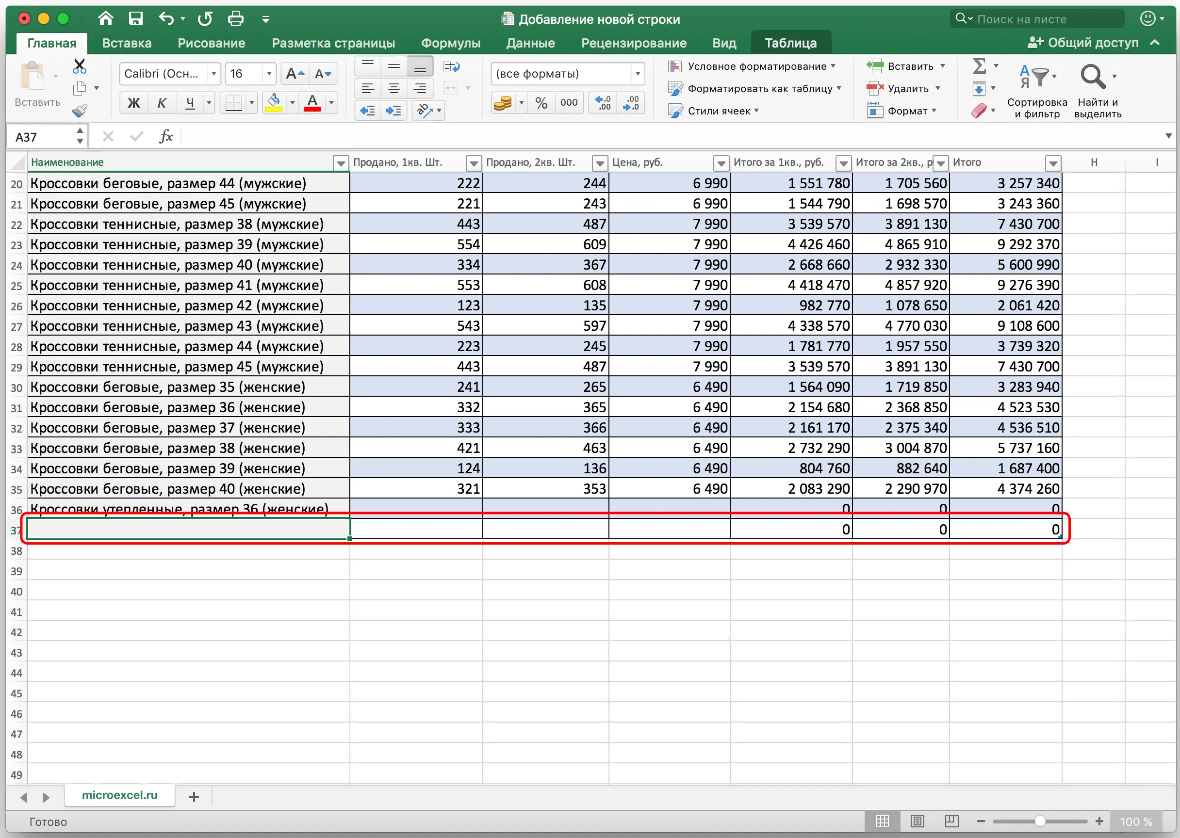
Task: Align text to the left
Action: pyautogui.click(x=367, y=89)
